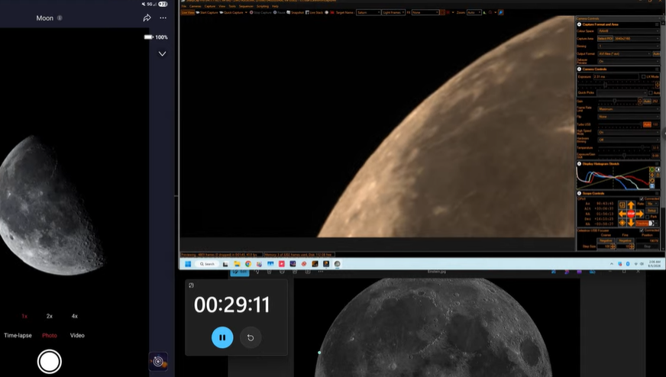The height and width of the screenshot is (377, 666).
Task: Click the blue save icon beside histogram
Action: pyautogui.click(x=652, y=186)
